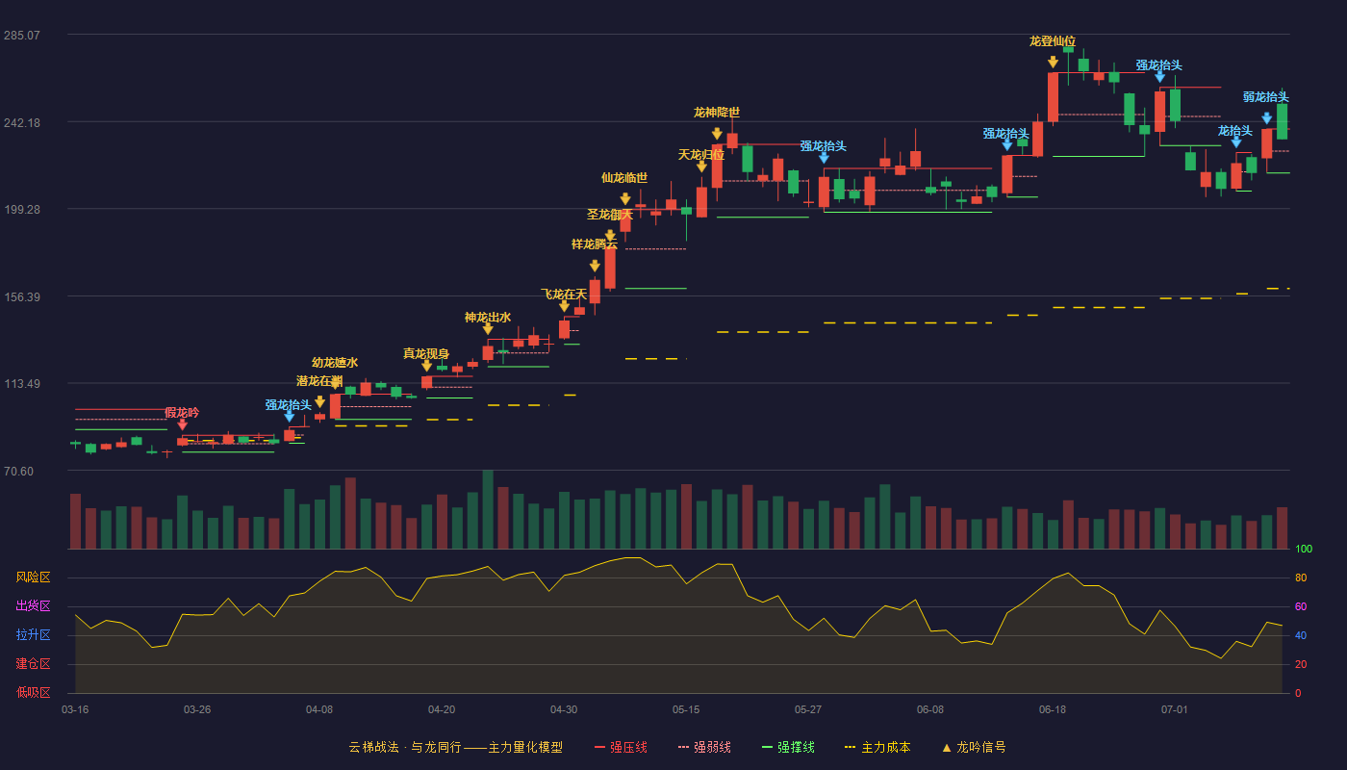
Task: Click the 242.18 price axis label
Action: coord(22,122)
